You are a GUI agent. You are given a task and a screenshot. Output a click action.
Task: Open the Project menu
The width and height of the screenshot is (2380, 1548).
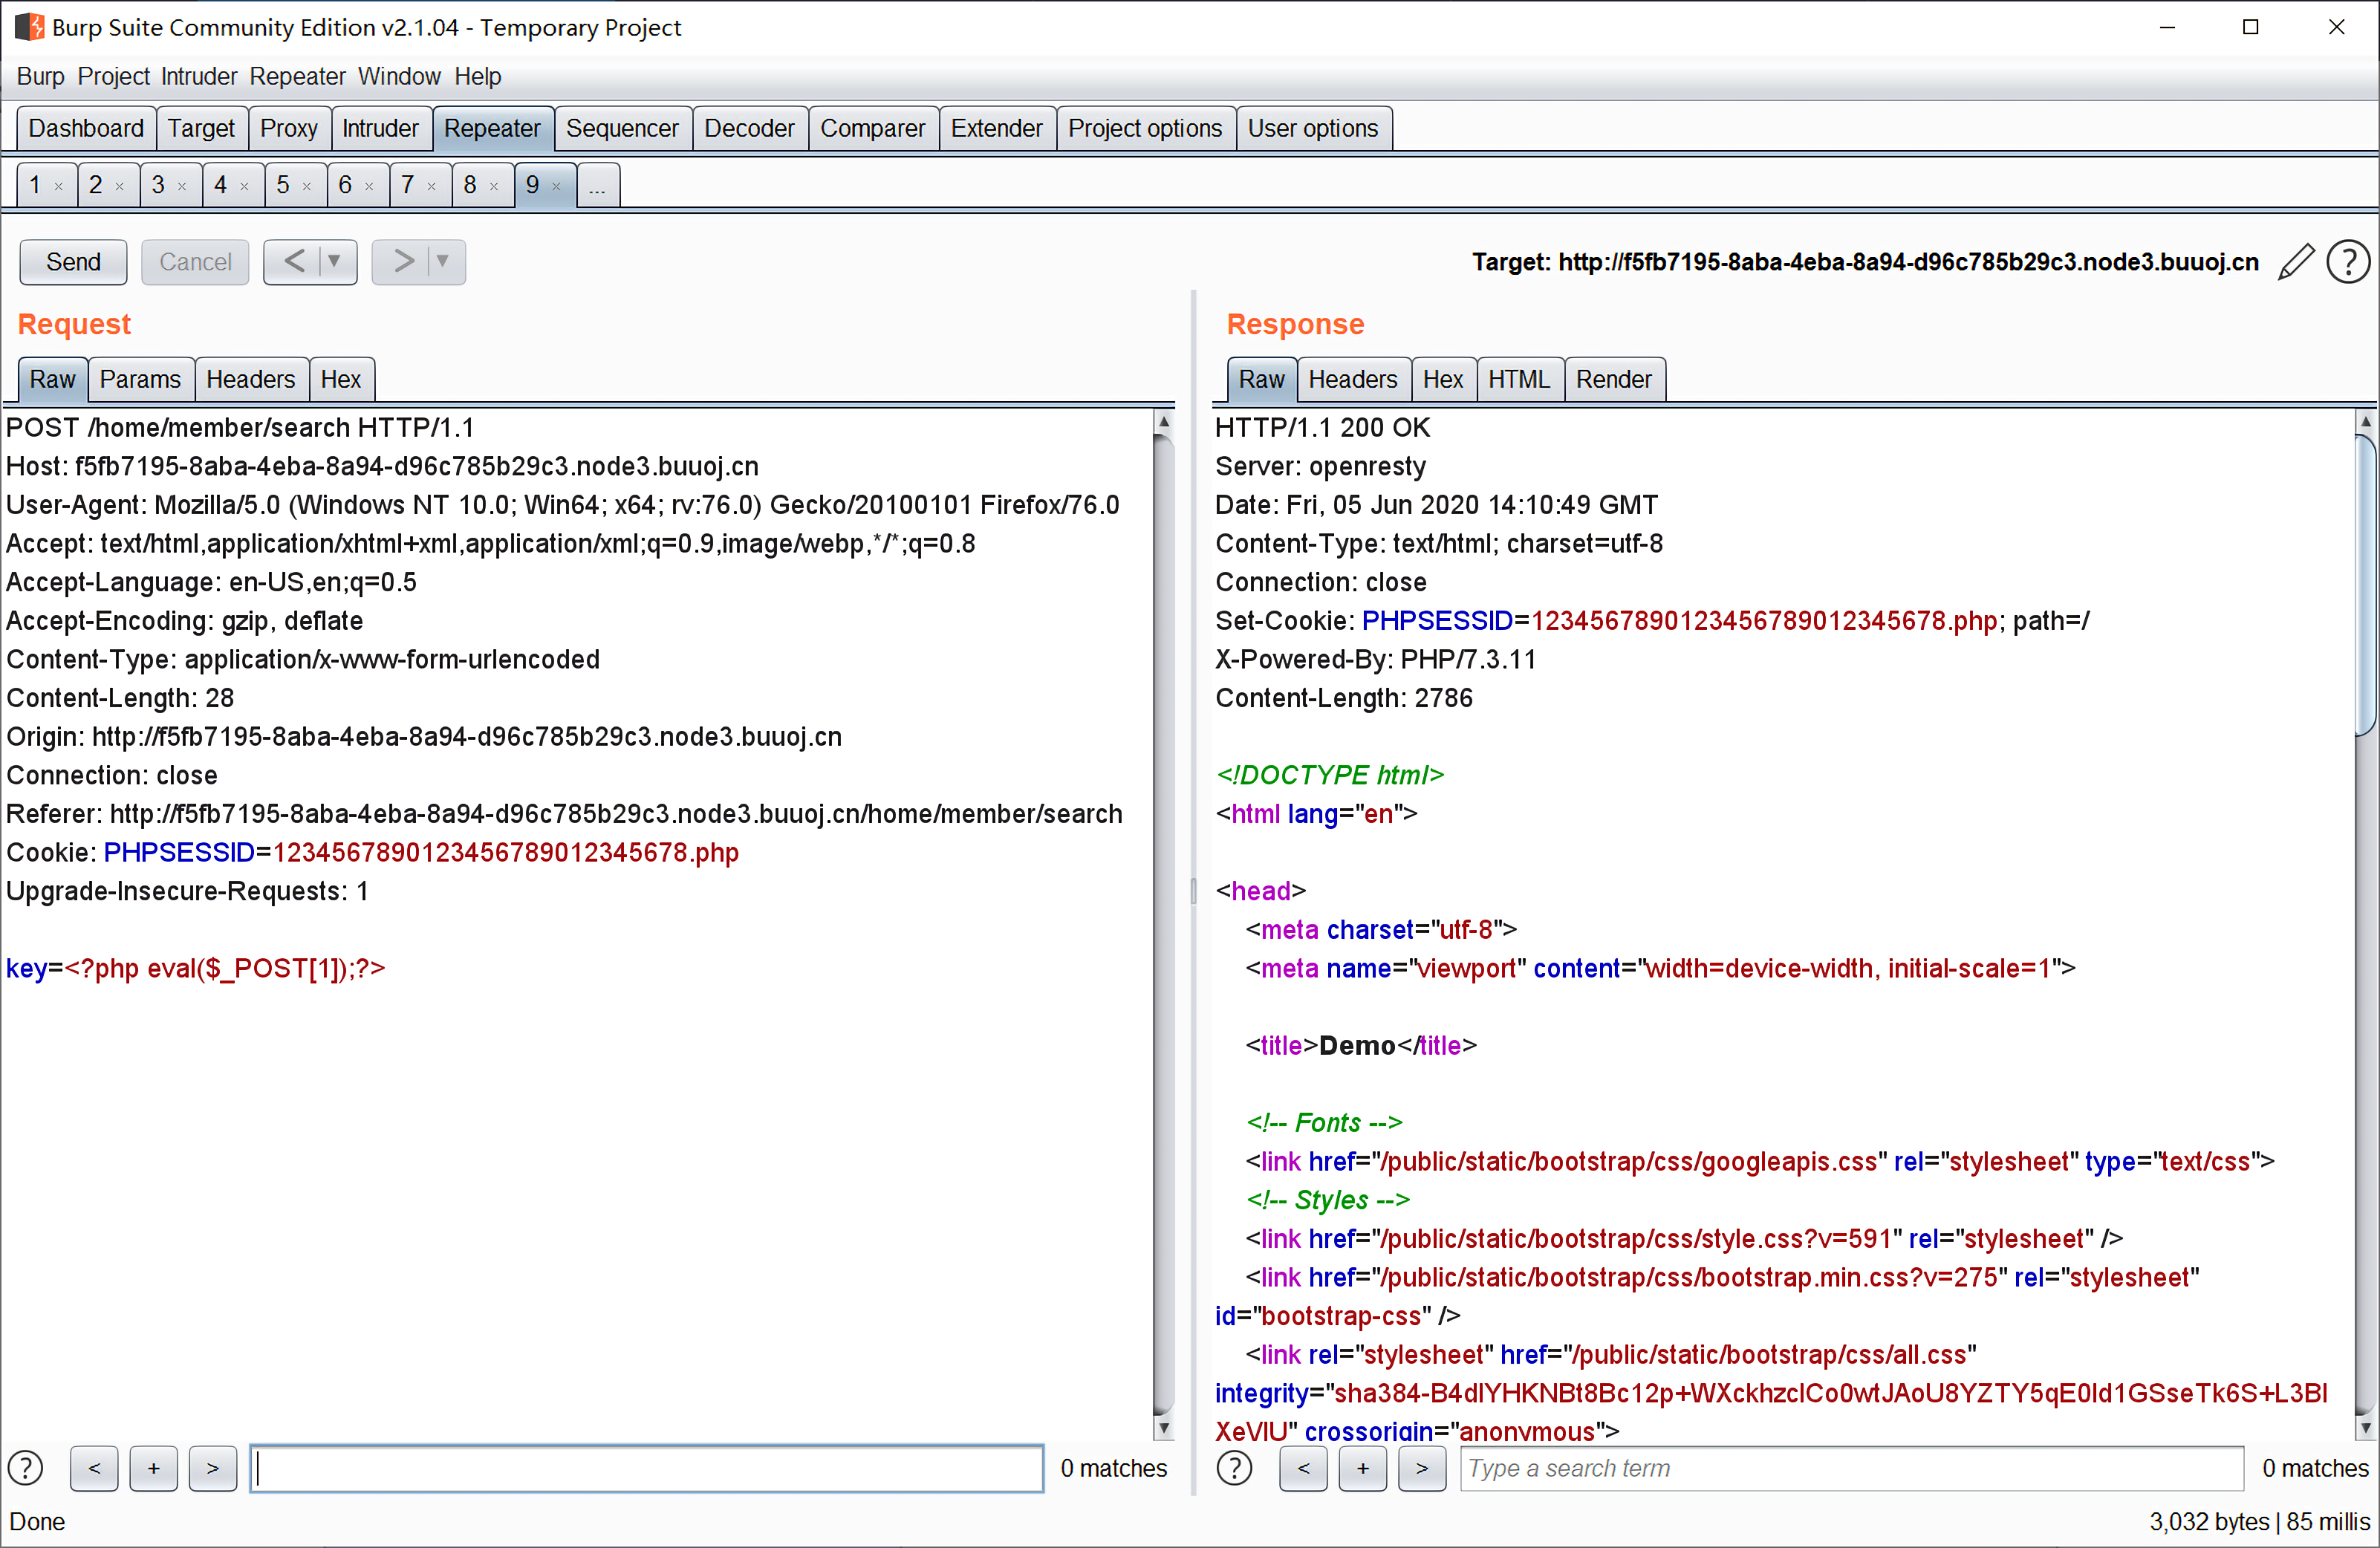pos(113,76)
